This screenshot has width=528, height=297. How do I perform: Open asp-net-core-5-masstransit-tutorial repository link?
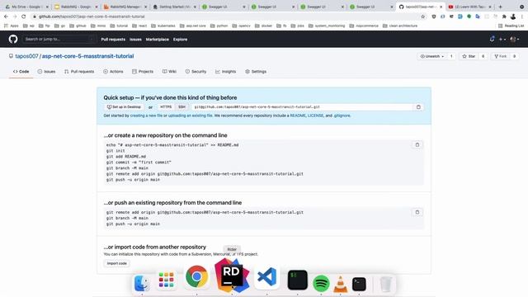87,56
